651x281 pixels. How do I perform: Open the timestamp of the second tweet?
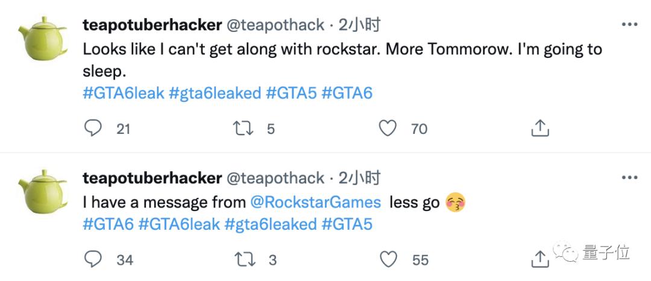coord(359,178)
